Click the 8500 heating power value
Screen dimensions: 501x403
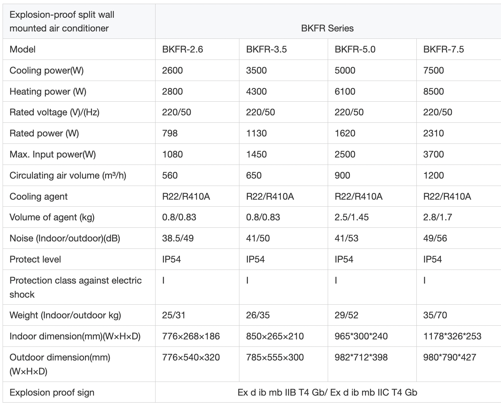pyautogui.click(x=433, y=91)
